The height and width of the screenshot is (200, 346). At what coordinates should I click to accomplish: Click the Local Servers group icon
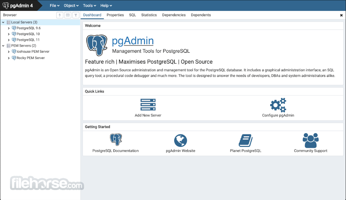[x=9, y=22]
